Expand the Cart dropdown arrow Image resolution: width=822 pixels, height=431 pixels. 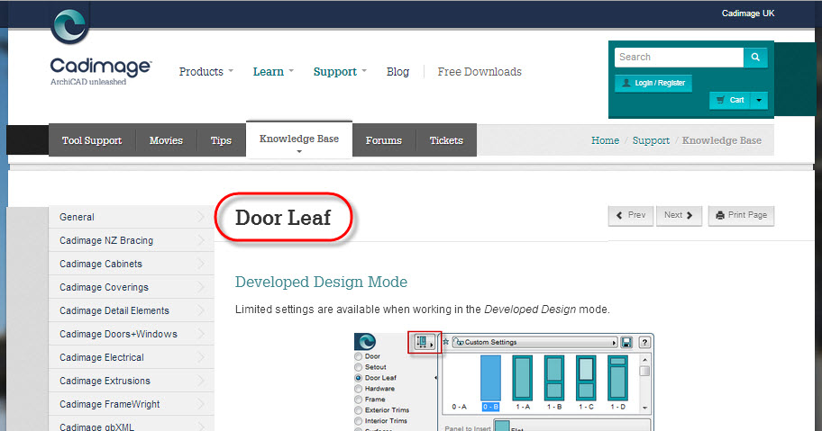point(759,100)
